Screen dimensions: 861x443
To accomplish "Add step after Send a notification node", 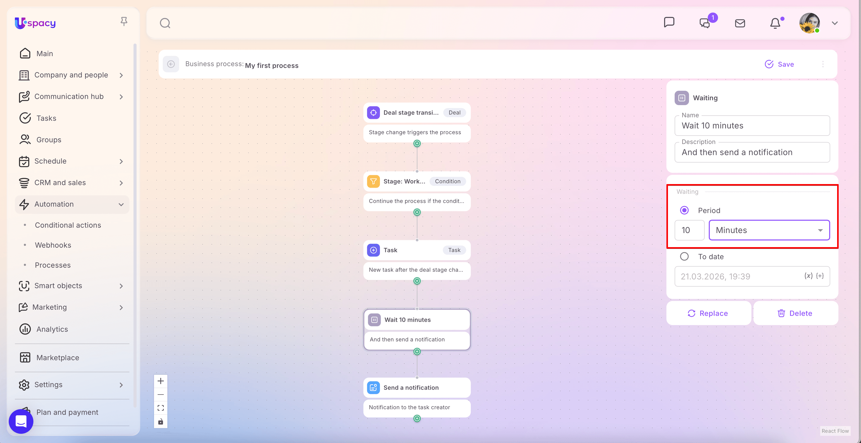I will click(x=417, y=418).
